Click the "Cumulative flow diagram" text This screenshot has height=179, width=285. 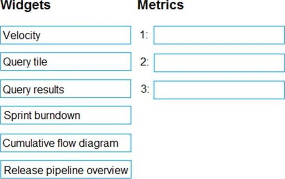click(60, 143)
